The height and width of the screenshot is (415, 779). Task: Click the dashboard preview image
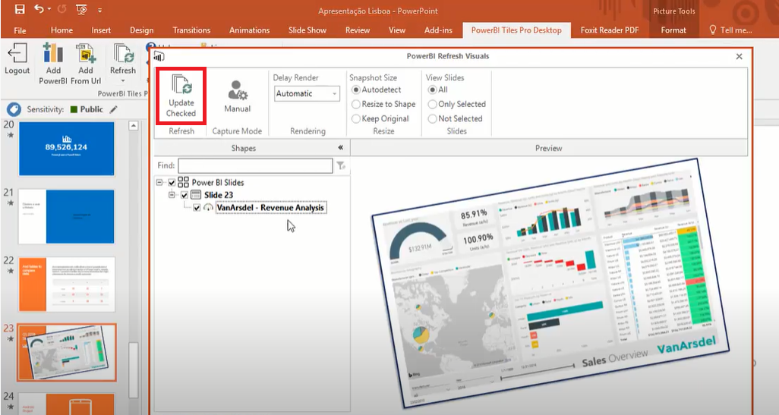click(x=550, y=282)
